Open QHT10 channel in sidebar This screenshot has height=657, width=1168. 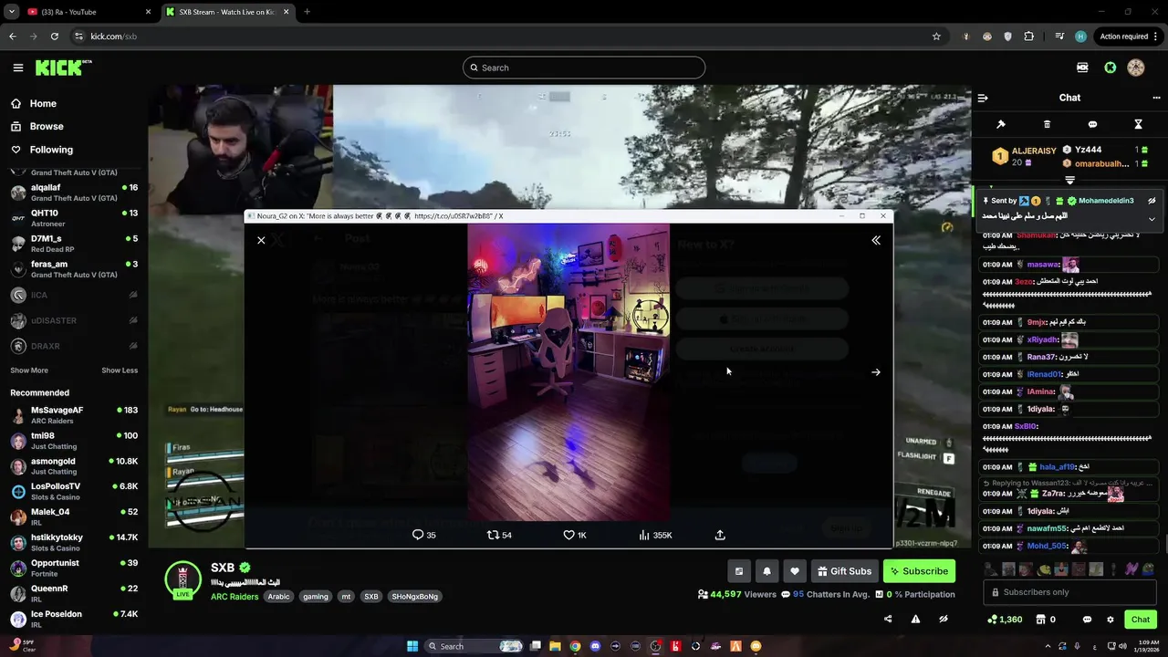click(x=74, y=218)
